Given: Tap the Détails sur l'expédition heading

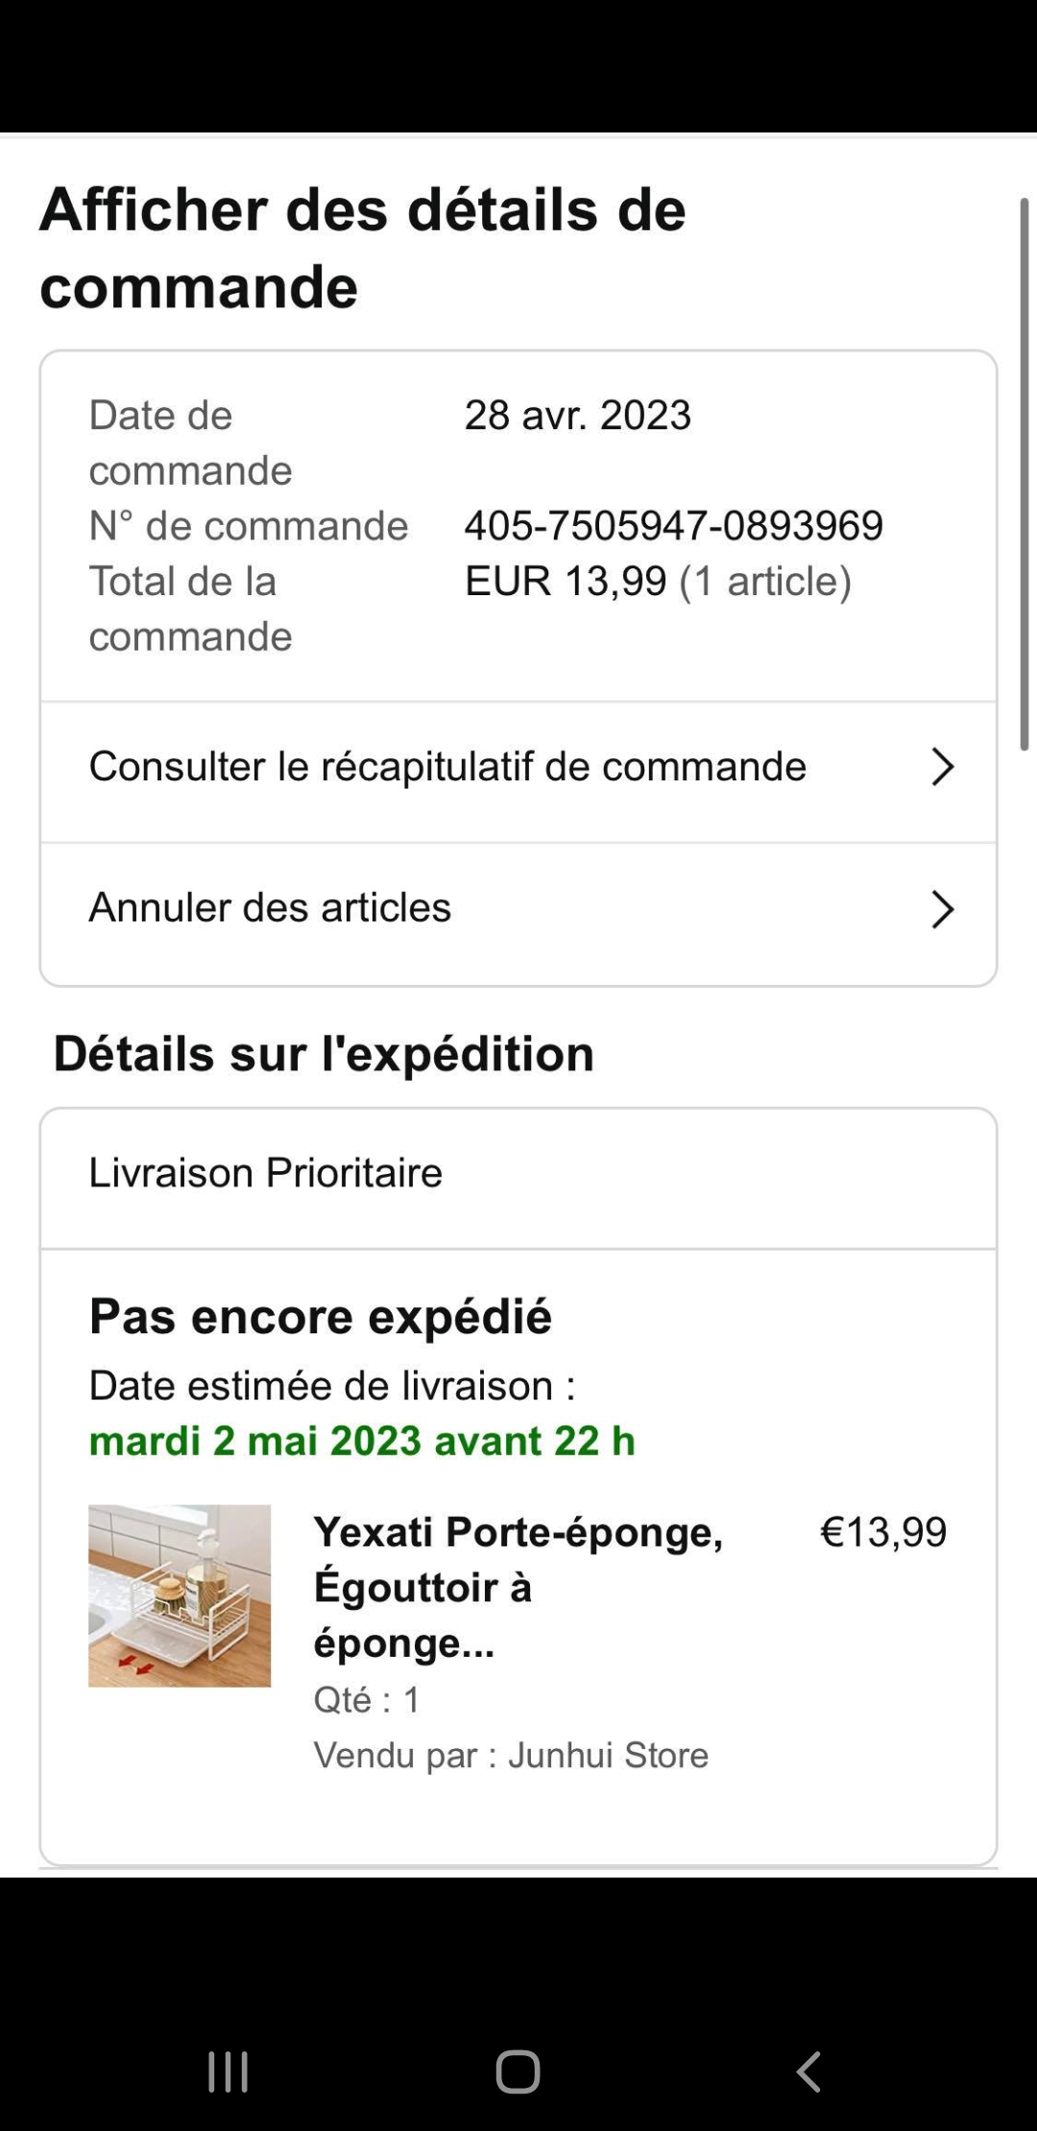Looking at the screenshot, I should 324,1054.
